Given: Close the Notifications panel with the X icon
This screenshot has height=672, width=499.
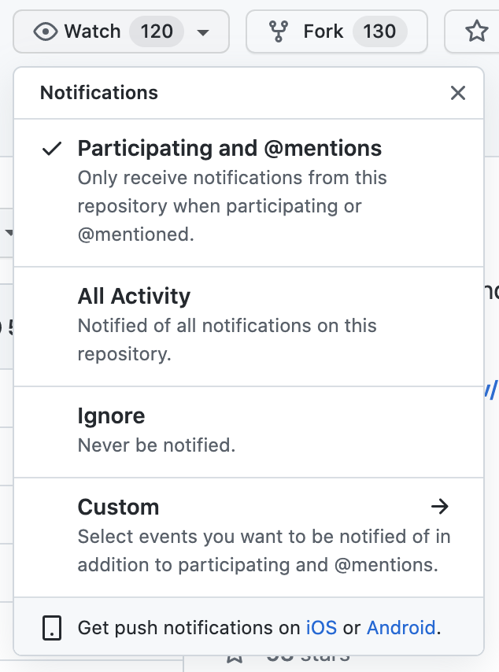Looking at the screenshot, I should tap(458, 93).
